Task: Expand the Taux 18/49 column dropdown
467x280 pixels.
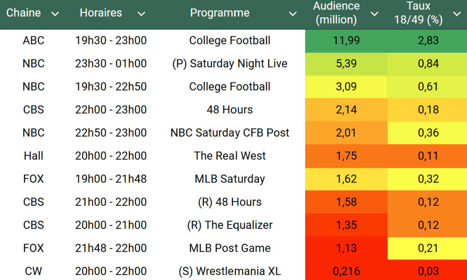Action: click(x=457, y=14)
